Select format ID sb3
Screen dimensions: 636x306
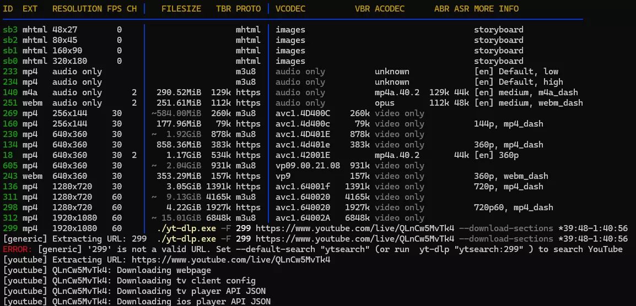pyautogui.click(x=10, y=30)
